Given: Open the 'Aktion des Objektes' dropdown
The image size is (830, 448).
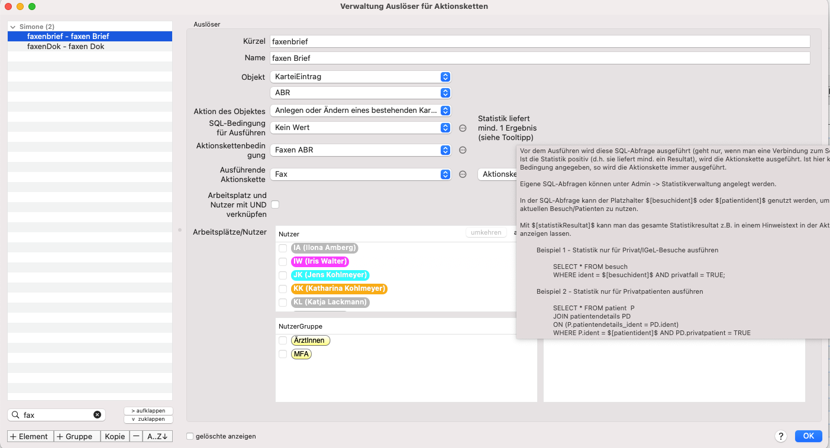Looking at the screenshot, I should [x=360, y=111].
